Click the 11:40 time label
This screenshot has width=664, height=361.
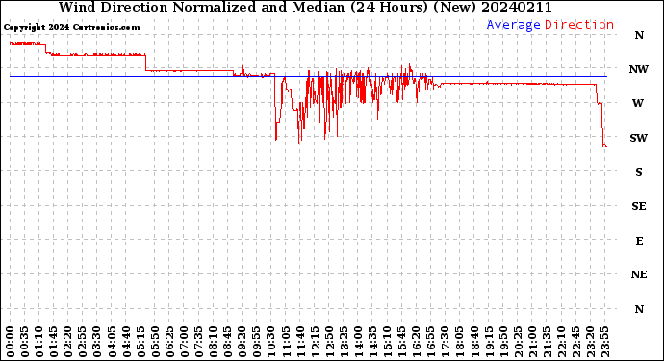300,342
